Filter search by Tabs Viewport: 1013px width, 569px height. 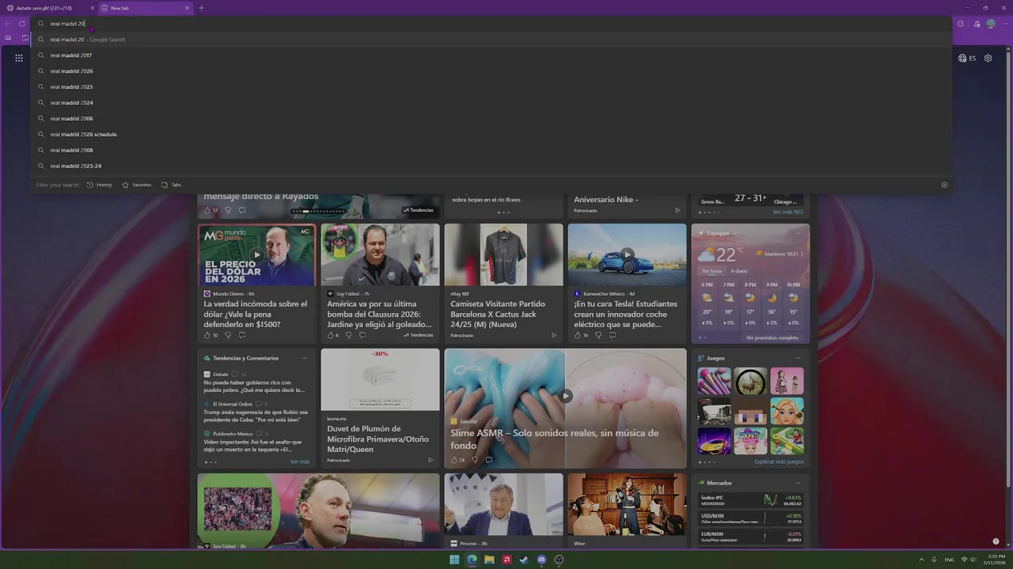point(171,185)
